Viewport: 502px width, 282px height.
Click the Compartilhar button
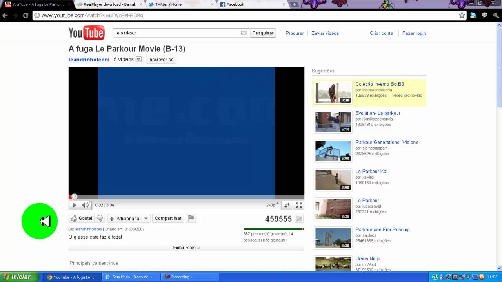point(168,218)
